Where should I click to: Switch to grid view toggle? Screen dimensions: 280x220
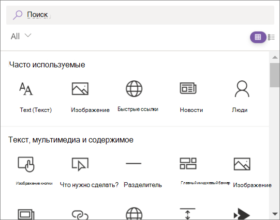click(258, 37)
